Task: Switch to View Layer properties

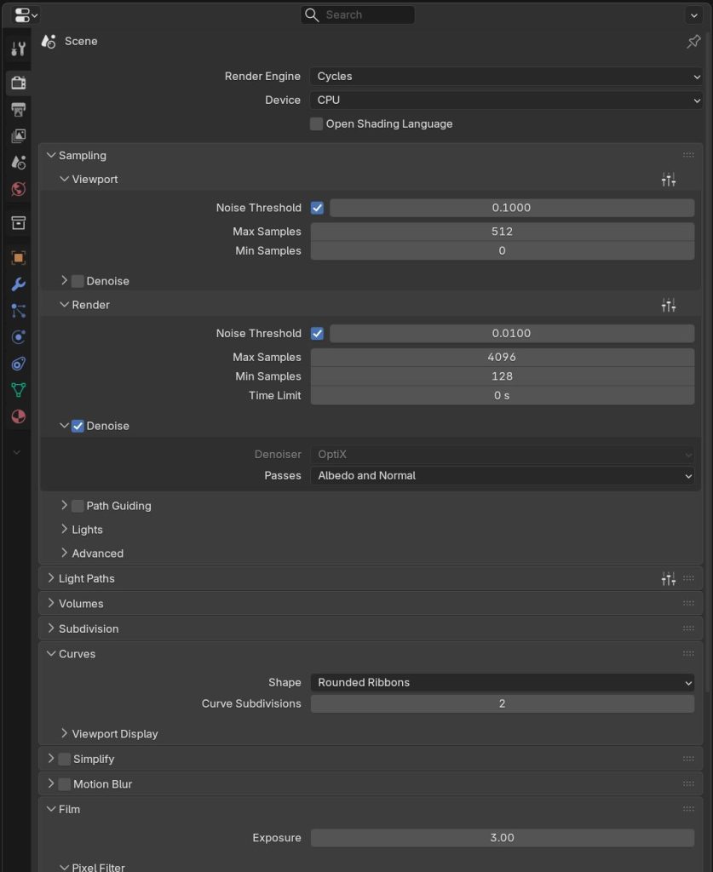Action: pyautogui.click(x=18, y=135)
